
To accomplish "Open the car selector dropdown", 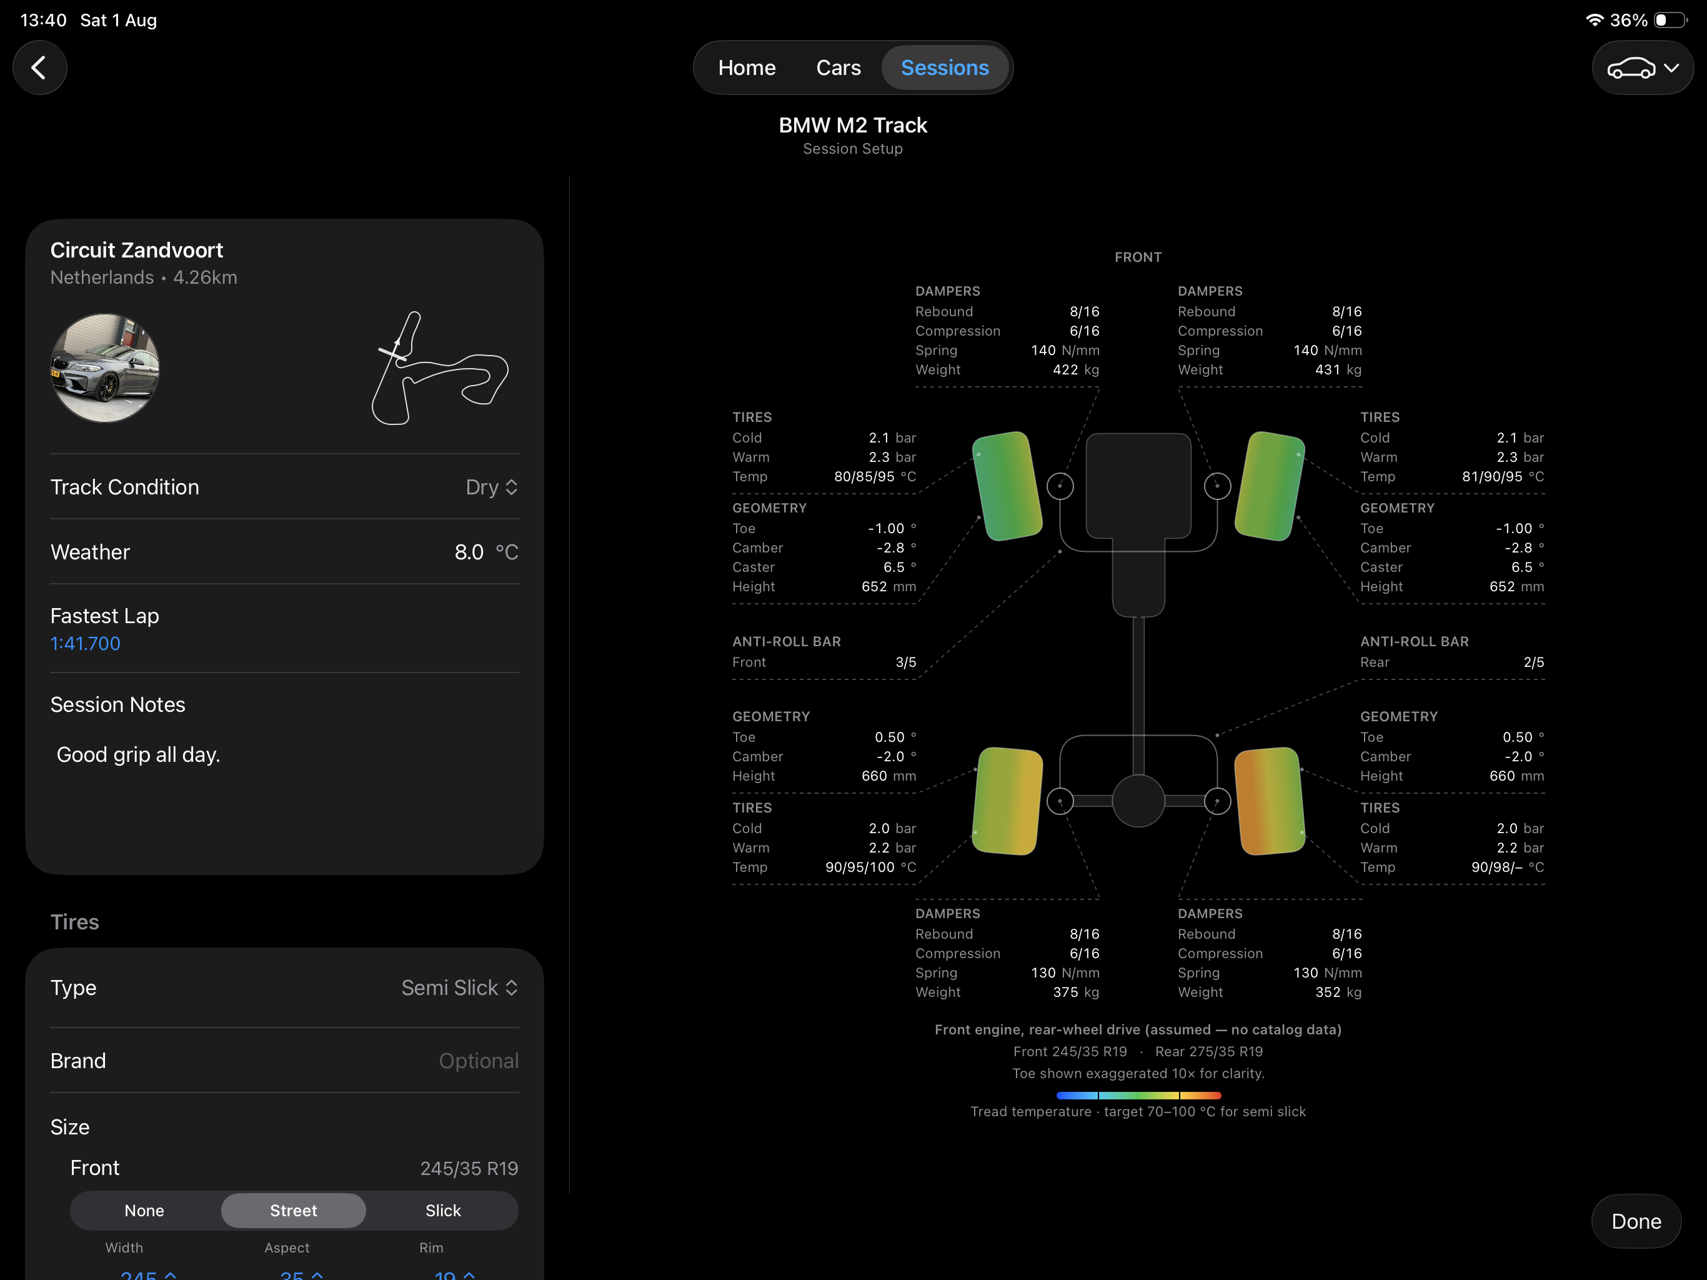I will point(1642,68).
